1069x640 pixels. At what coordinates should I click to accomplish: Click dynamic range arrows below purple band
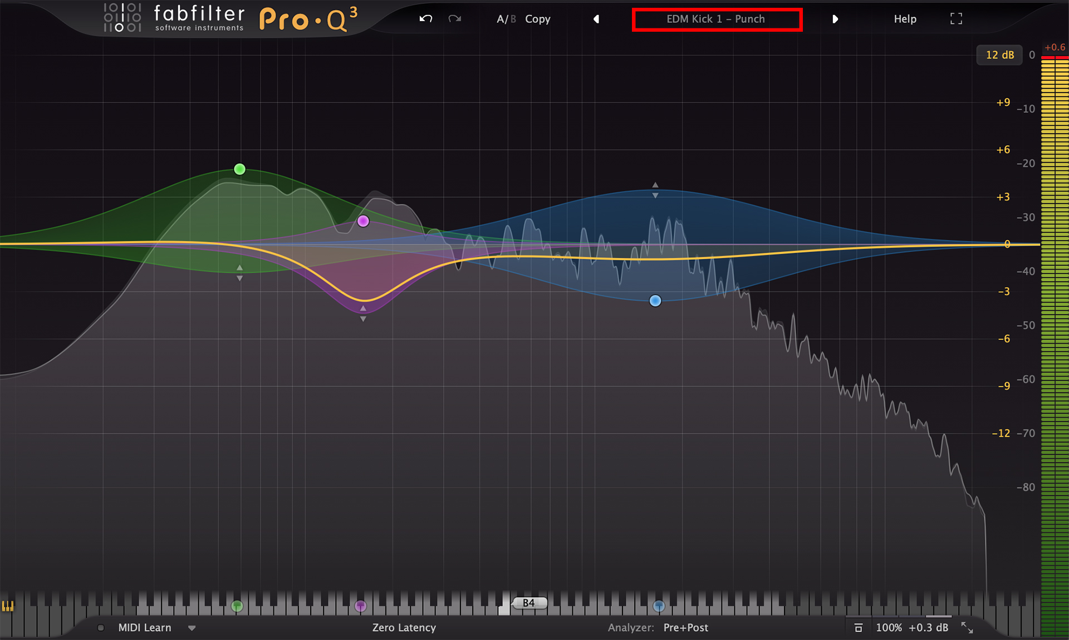click(363, 313)
